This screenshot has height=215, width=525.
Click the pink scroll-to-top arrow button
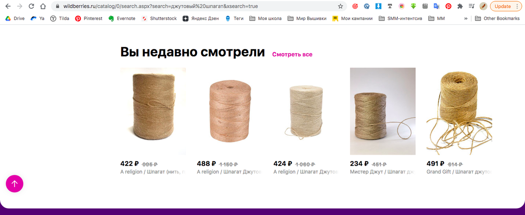(14, 184)
